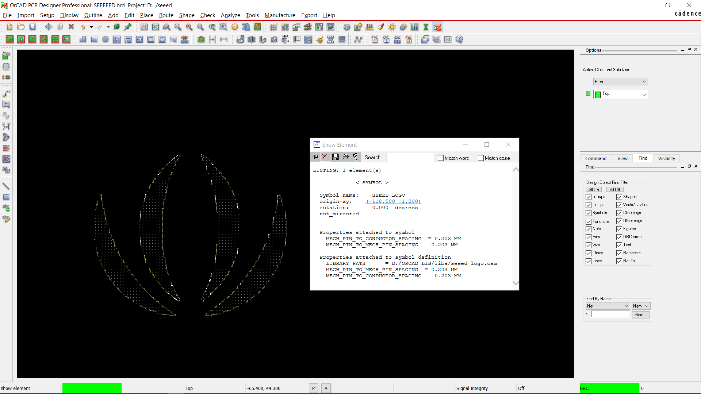This screenshot has height=394, width=701.
Task: Open the Find By Name Net dropdown
Action: (x=608, y=306)
